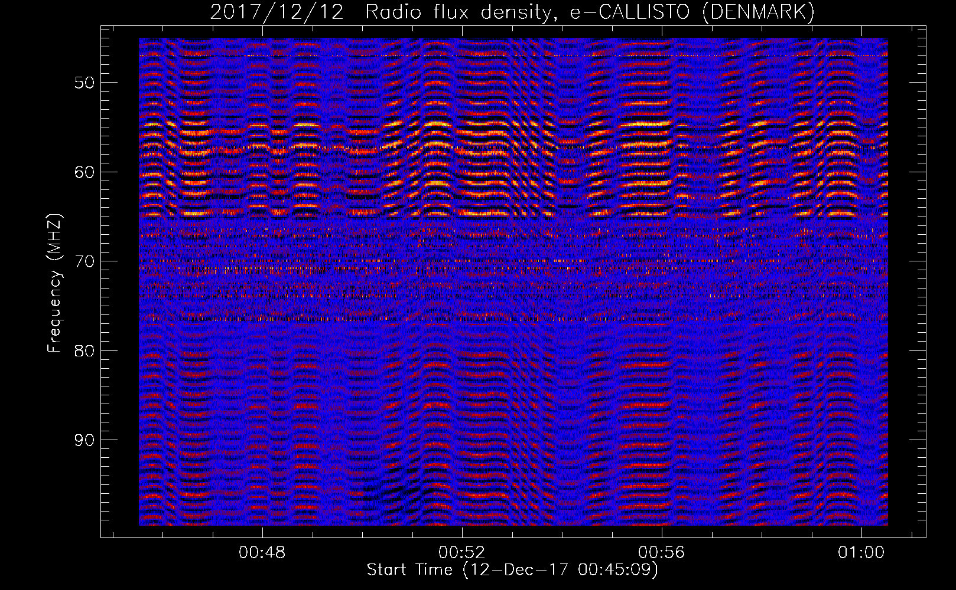
Task: Click the 80 MHz frequency tick label
Action: (84, 351)
